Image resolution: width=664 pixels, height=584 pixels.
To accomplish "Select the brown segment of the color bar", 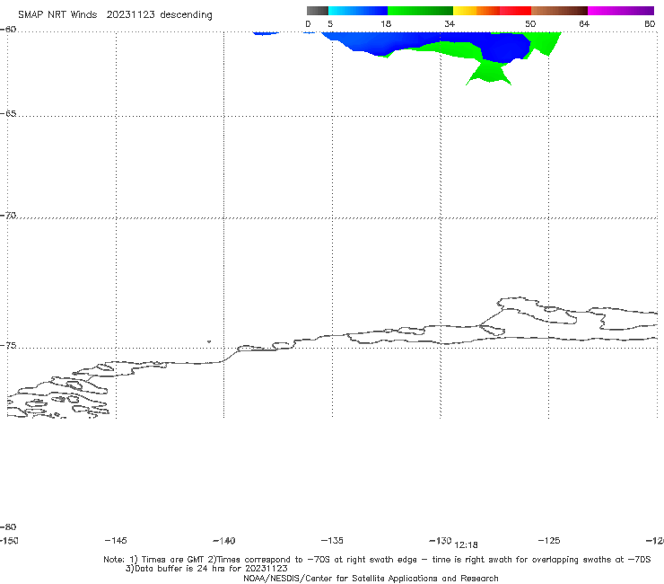I will pyautogui.click(x=559, y=11).
